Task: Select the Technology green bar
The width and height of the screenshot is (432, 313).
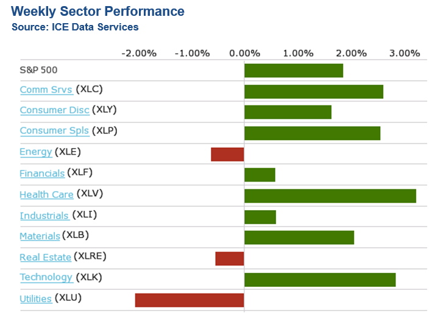Action: click(x=319, y=280)
